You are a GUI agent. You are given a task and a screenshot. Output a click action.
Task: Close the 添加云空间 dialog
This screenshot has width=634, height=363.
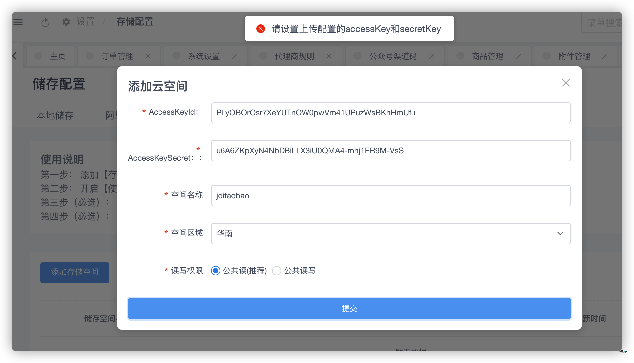(x=566, y=83)
